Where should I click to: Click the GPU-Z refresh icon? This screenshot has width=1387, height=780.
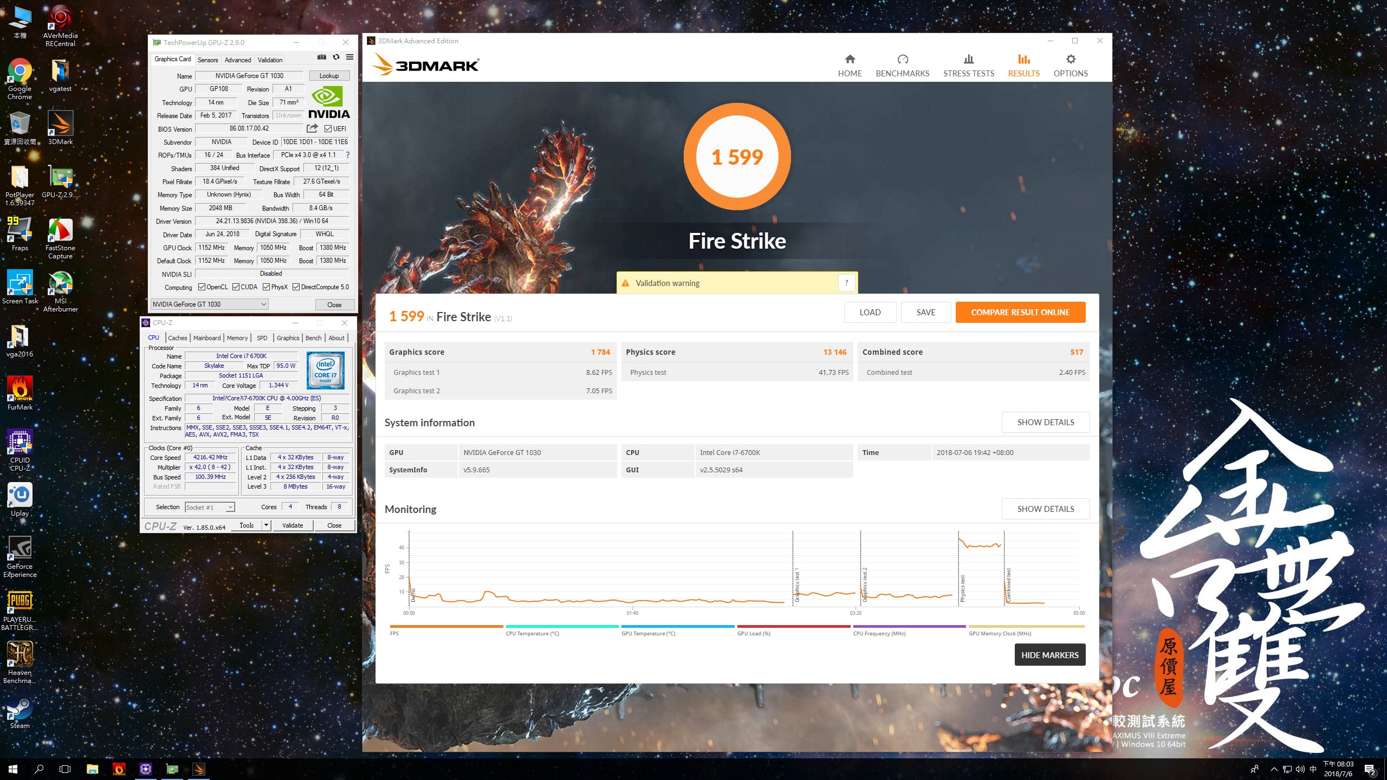(x=336, y=57)
